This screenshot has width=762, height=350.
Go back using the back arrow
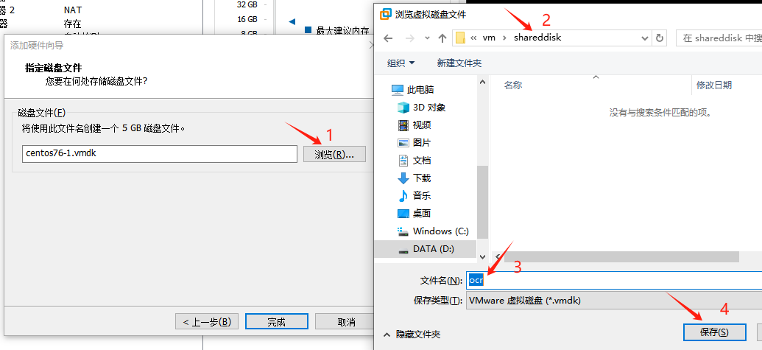[x=387, y=38]
